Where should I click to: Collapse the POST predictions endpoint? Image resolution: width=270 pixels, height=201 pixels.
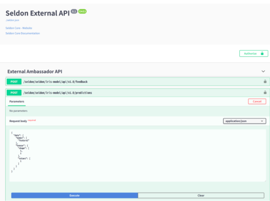pos(138,93)
